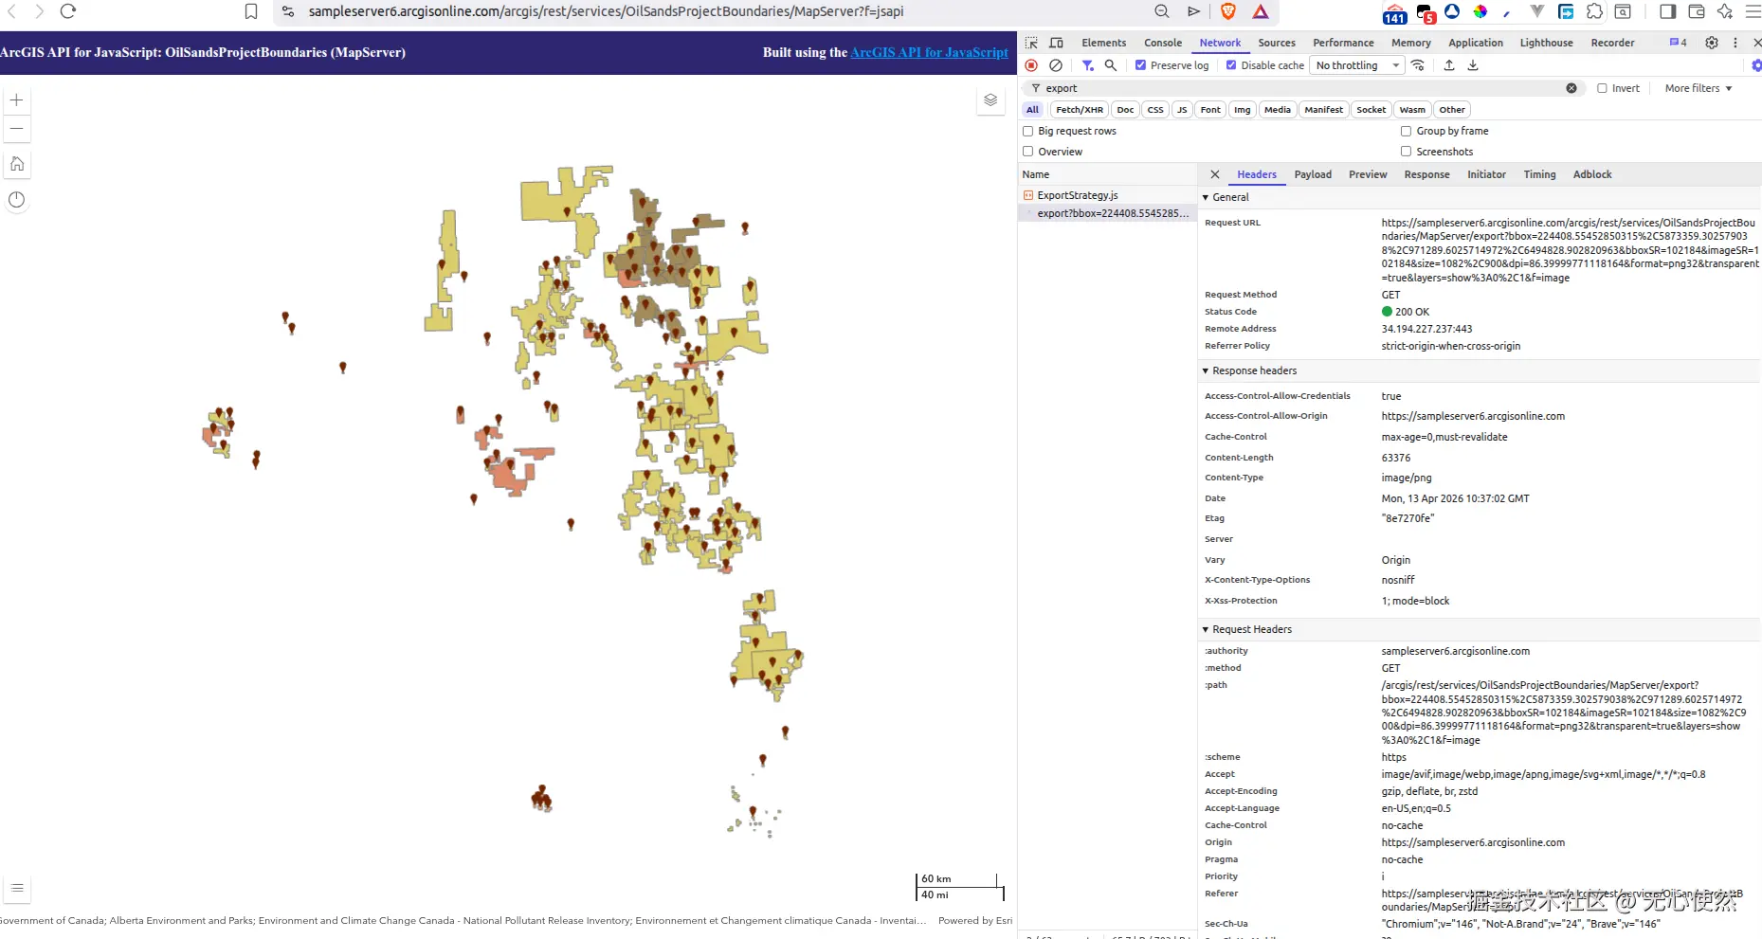Switch to Console panel
Viewport: 1762px width, 939px height.
point(1163,43)
